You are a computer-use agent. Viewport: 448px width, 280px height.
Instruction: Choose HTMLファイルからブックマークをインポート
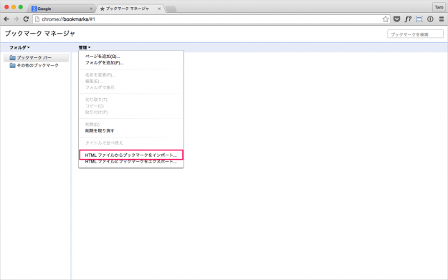pos(131,155)
